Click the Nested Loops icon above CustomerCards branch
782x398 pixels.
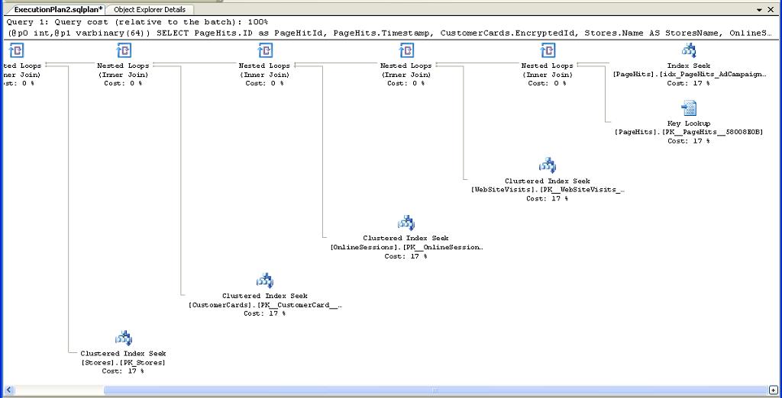124,50
